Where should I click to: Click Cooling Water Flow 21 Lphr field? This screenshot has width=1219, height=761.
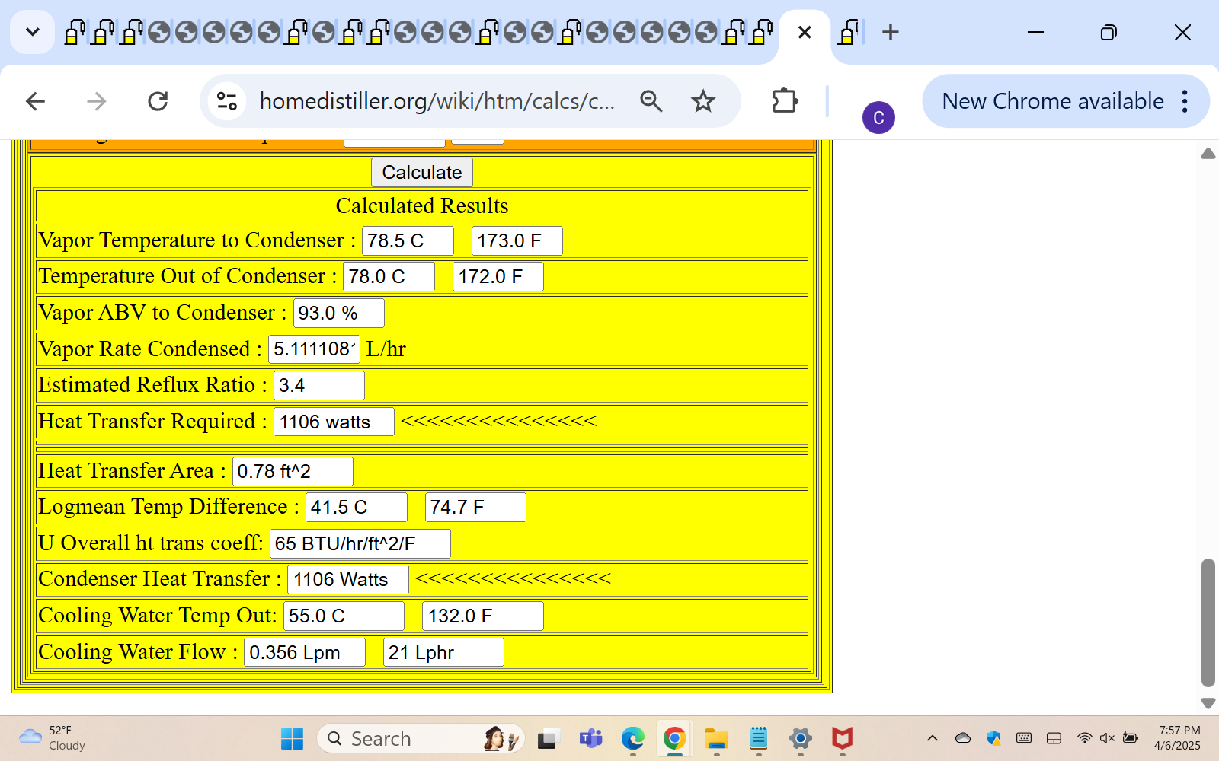click(x=443, y=652)
